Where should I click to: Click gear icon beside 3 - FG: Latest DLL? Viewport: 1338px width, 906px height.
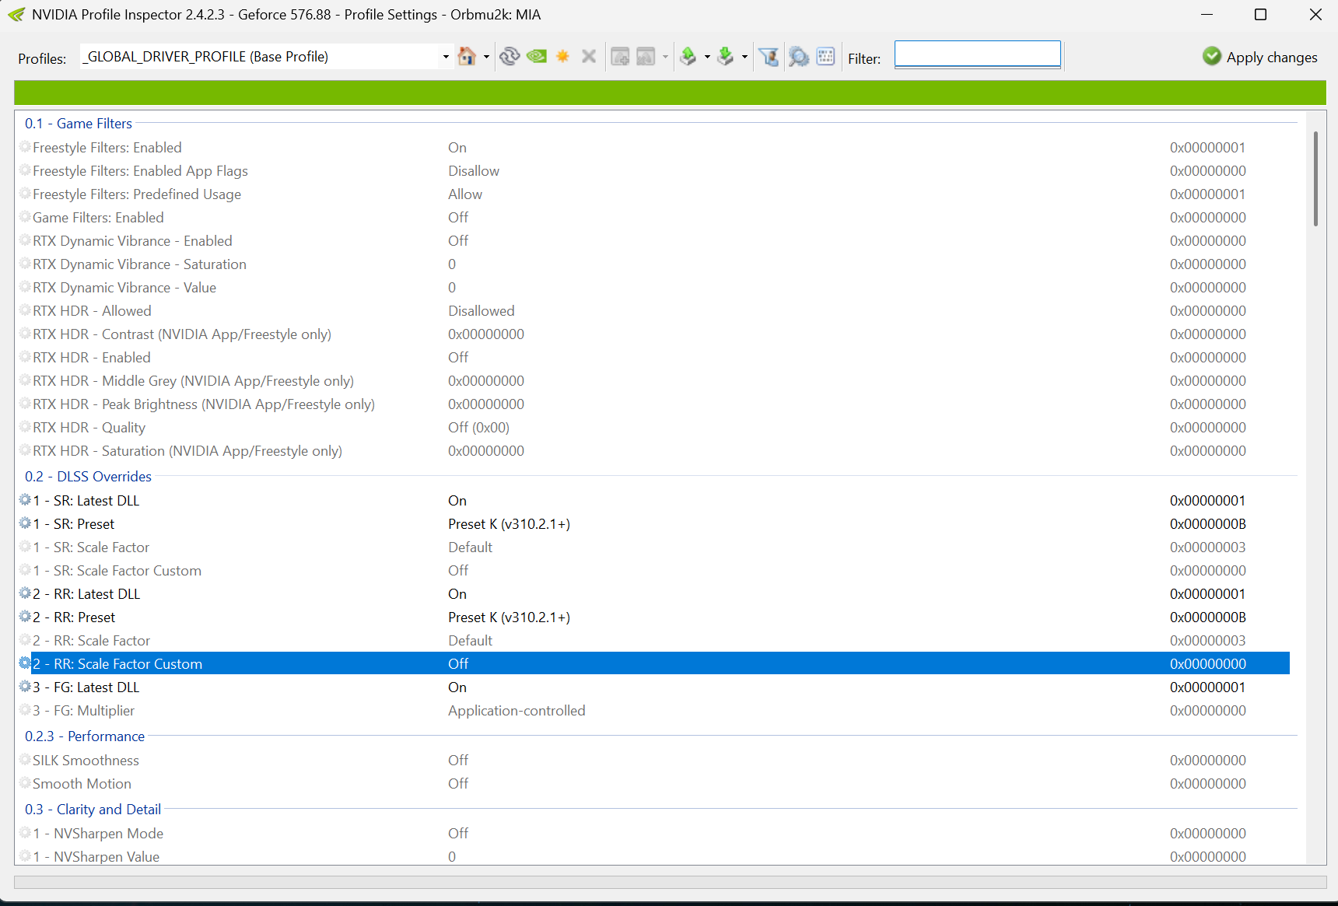[25, 687]
